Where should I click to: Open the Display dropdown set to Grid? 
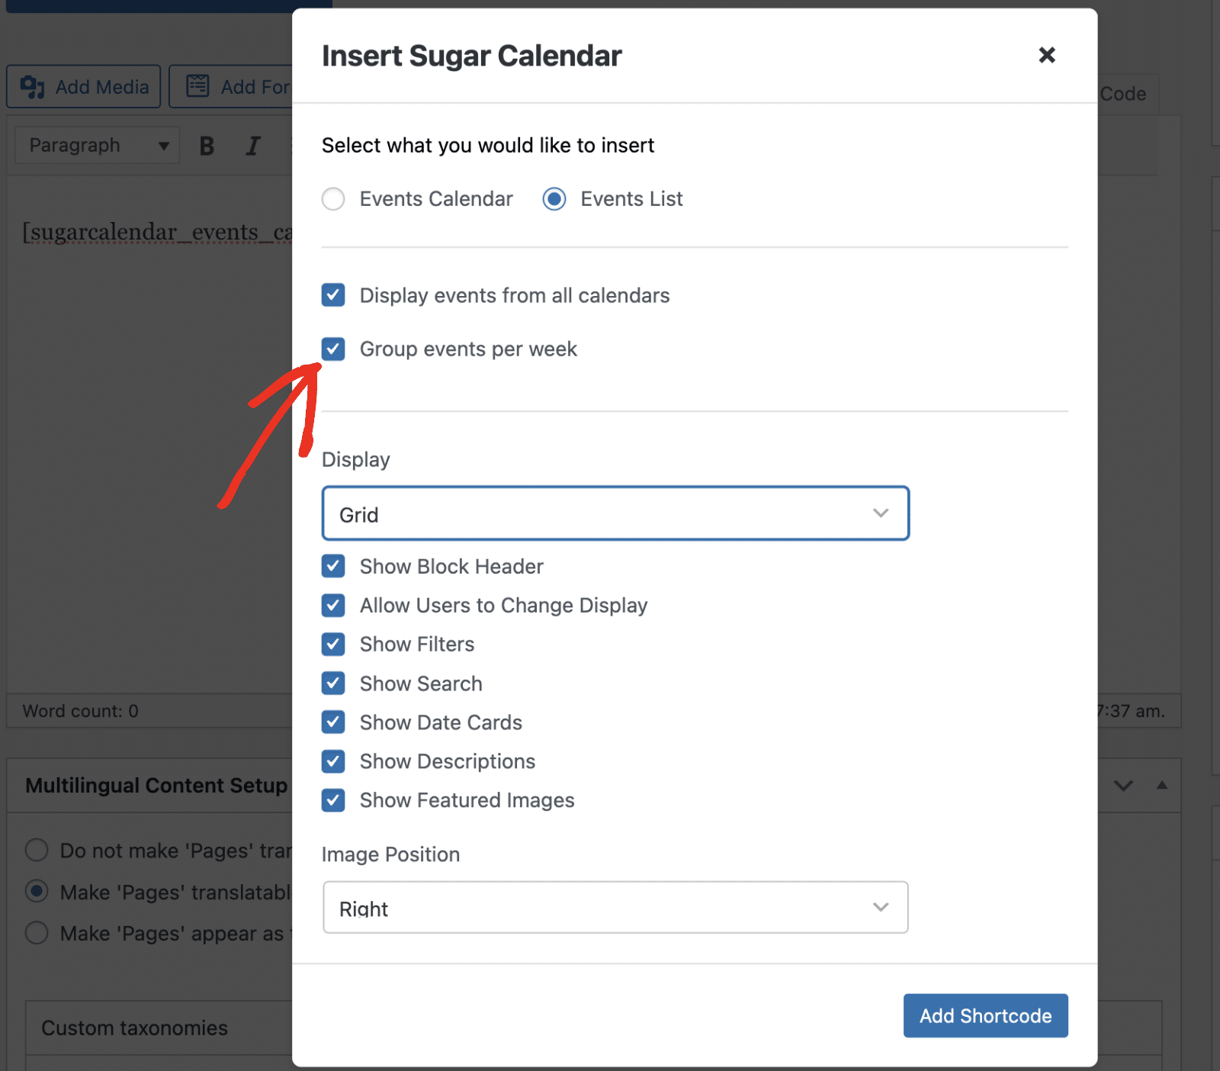pos(615,513)
